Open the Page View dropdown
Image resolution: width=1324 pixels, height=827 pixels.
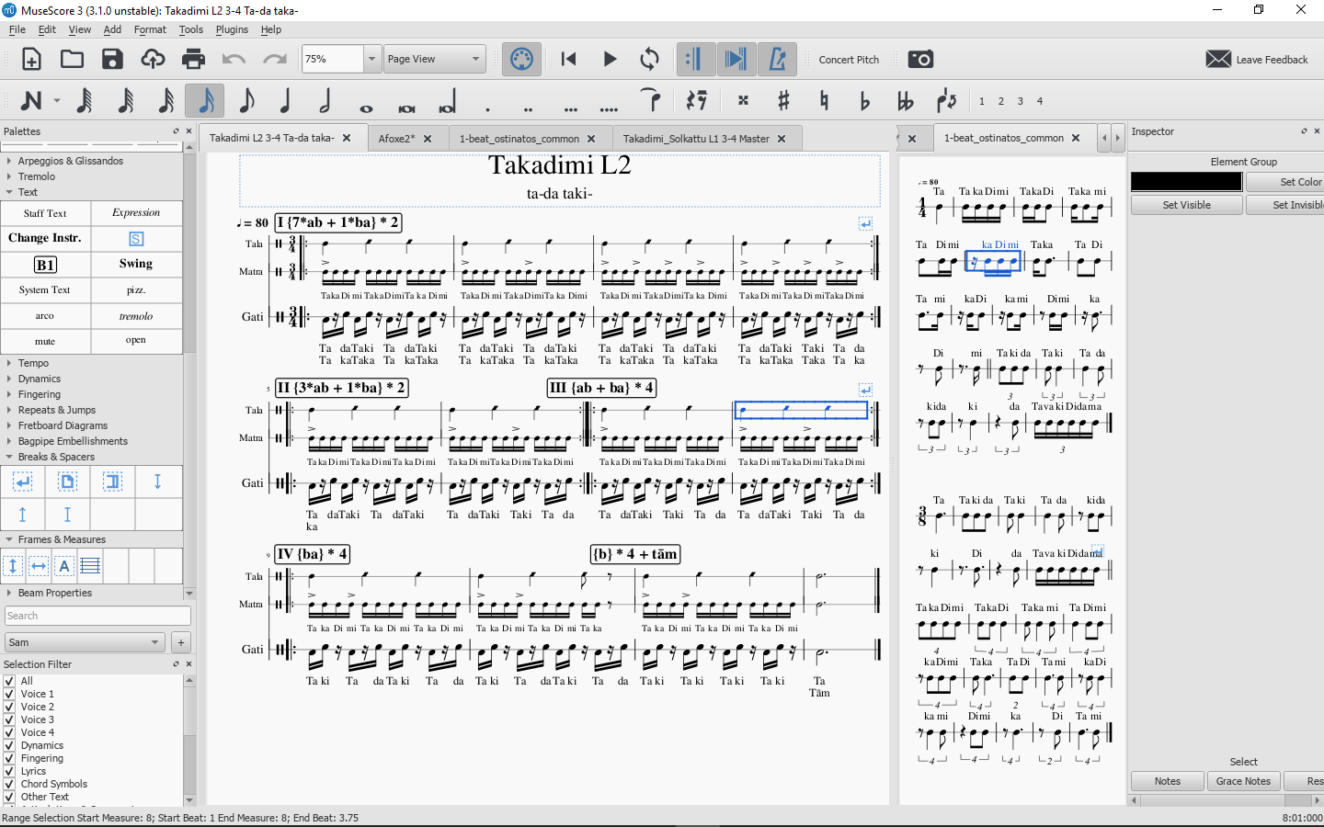point(434,59)
